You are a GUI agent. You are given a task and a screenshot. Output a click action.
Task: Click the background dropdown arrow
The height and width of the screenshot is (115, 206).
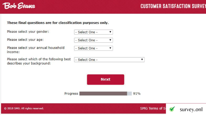142,60
